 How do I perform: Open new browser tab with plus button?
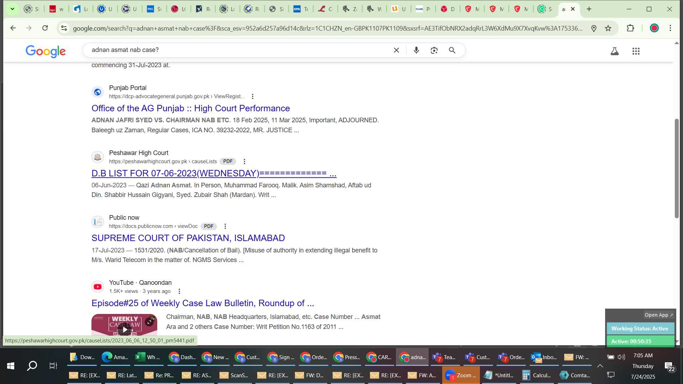pyautogui.click(x=589, y=9)
